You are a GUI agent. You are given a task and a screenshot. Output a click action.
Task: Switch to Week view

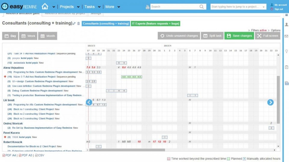coord(28,36)
